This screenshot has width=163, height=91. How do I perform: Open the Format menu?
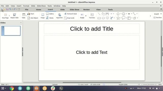click(26, 6)
